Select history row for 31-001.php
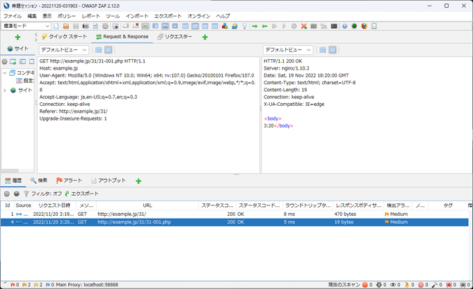Image resolution: width=473 pixels, height=289 pixels. [234, 222]
